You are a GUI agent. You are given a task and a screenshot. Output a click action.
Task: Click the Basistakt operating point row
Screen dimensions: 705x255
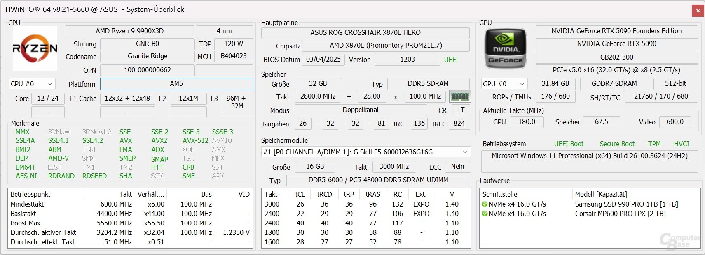point(130,214)
